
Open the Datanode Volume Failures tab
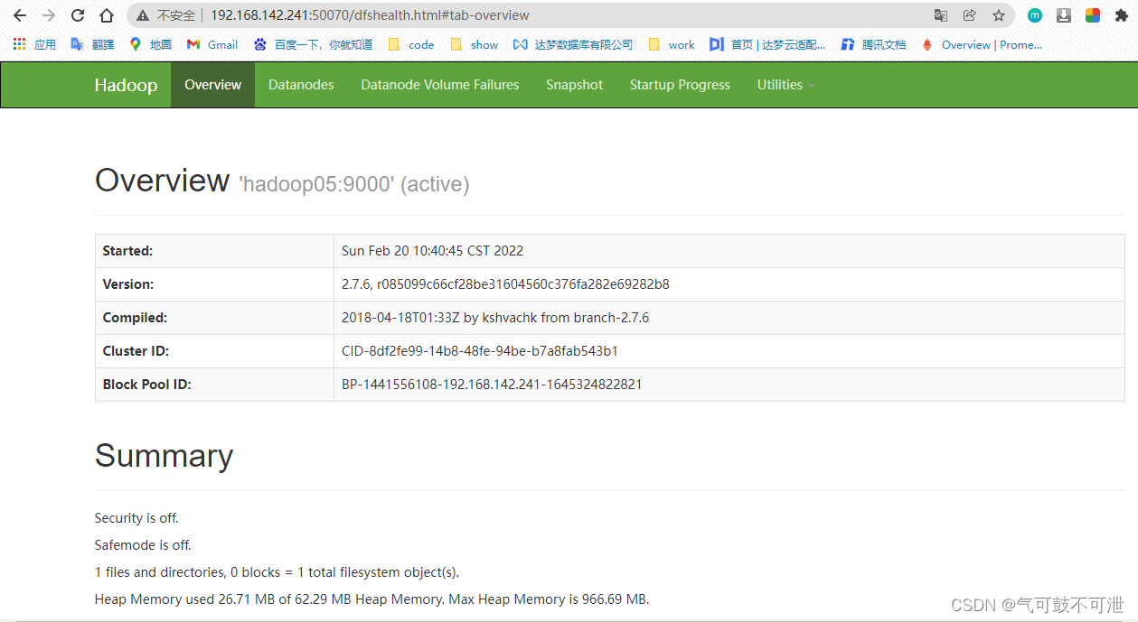click(x=440, y=85)
